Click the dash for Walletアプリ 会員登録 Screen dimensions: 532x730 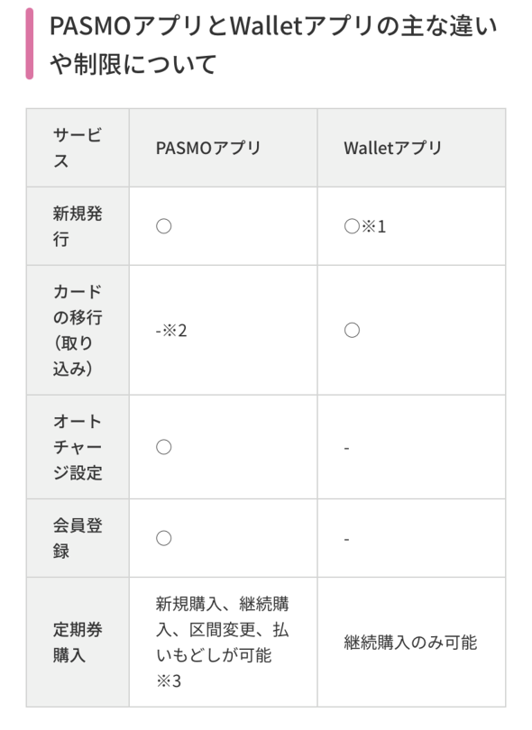pyautogui.click(x=346, y=540)
